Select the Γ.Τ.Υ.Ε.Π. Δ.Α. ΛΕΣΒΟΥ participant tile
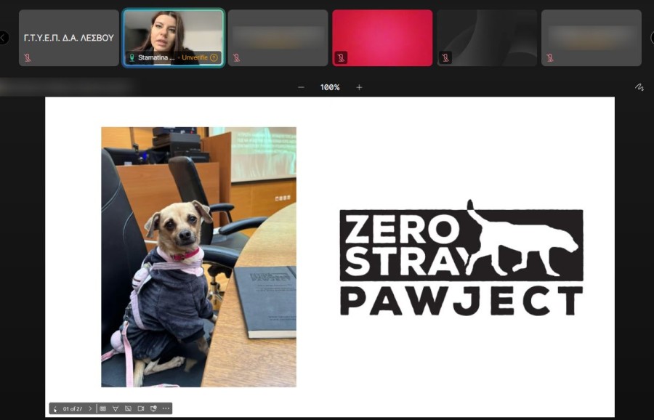 tap(69, 38)
